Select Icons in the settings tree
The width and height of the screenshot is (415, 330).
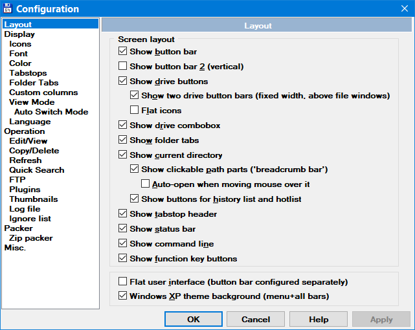20,44
